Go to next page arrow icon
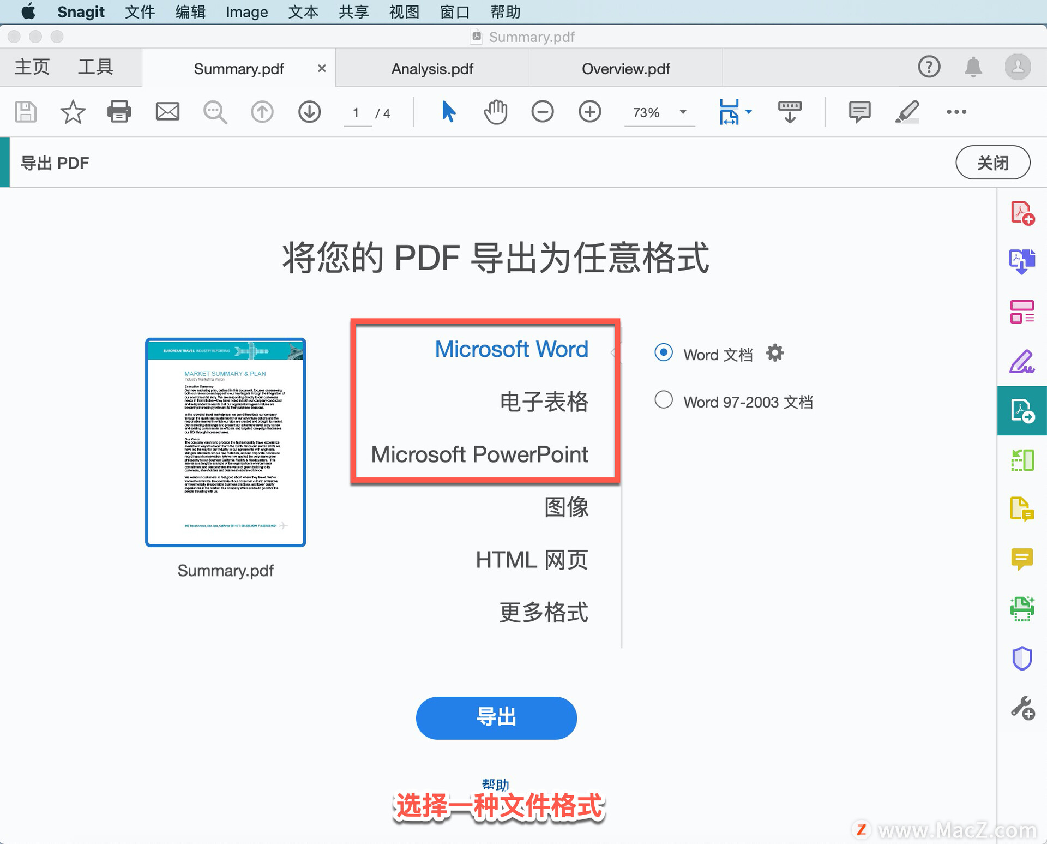The image size is (1047, 844). click(310, 112)
